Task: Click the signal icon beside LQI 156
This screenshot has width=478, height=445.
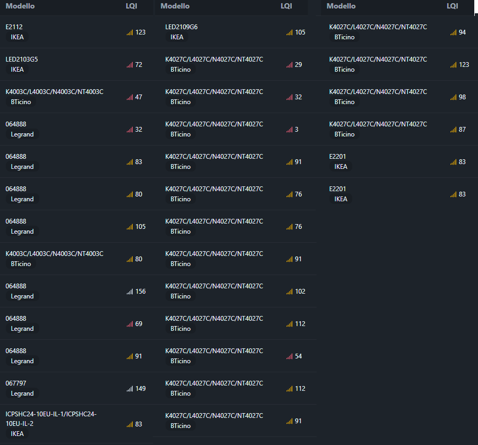Action: coord(129,292)
